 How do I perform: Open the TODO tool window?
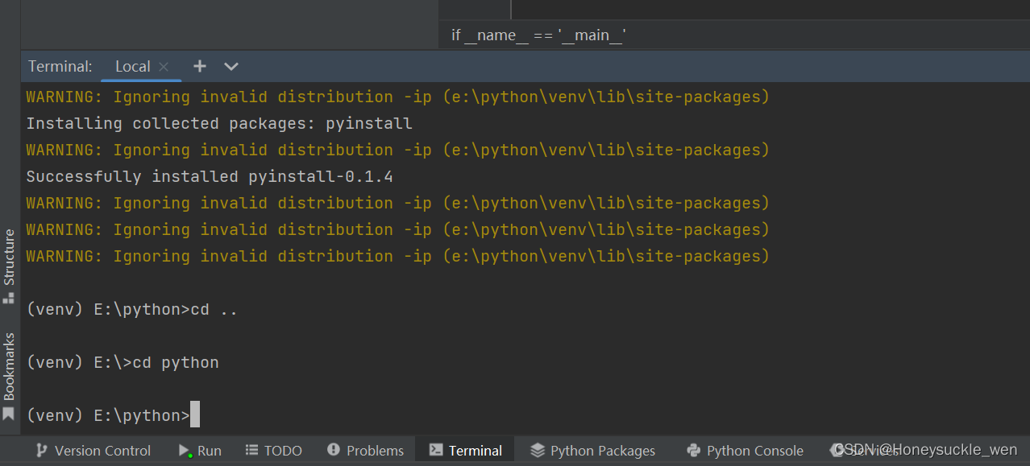point(273,450)
